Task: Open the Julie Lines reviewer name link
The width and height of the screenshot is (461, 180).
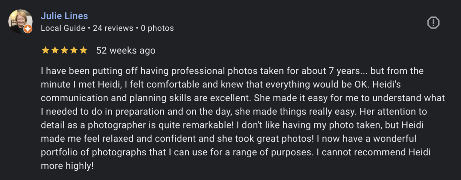Action: (x=64, y=16)
